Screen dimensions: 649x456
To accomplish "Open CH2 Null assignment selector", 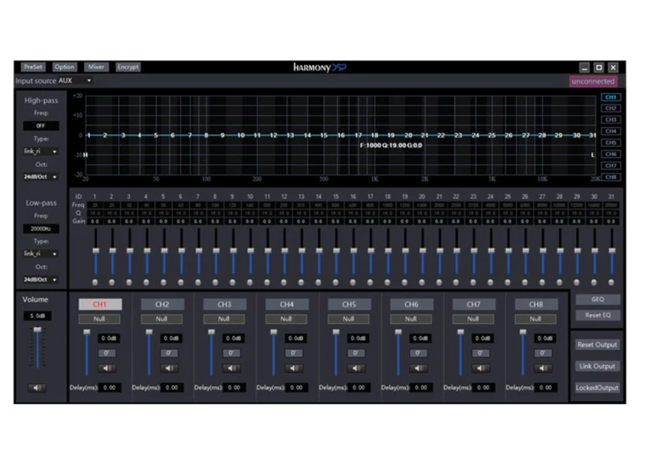I will click(x=162, y=319).
